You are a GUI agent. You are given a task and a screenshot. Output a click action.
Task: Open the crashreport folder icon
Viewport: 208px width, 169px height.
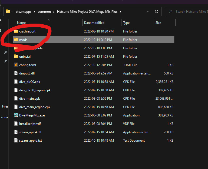pyautogui.click(x=16, y=31)
